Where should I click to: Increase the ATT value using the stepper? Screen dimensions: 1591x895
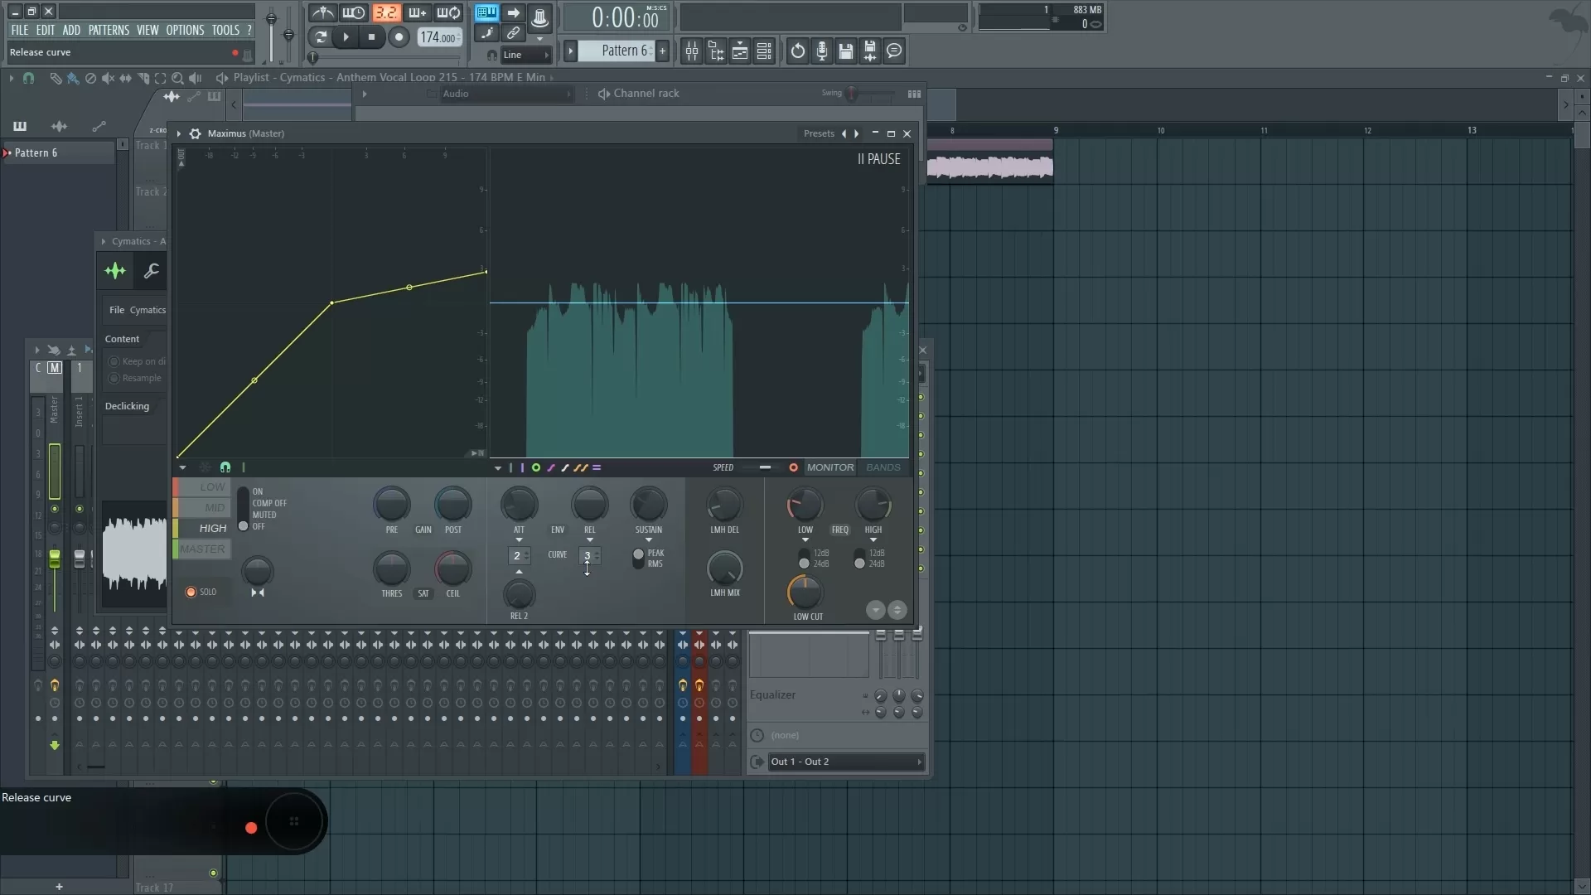[x=525, y=553]
